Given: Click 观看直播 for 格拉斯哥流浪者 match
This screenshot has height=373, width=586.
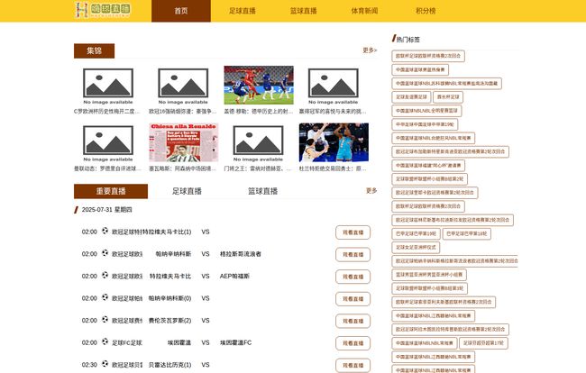Looking at the screenshot, I should (x=353, y=255).
